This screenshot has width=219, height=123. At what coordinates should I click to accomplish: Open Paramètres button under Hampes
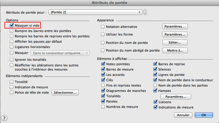[x=176, y=97]
